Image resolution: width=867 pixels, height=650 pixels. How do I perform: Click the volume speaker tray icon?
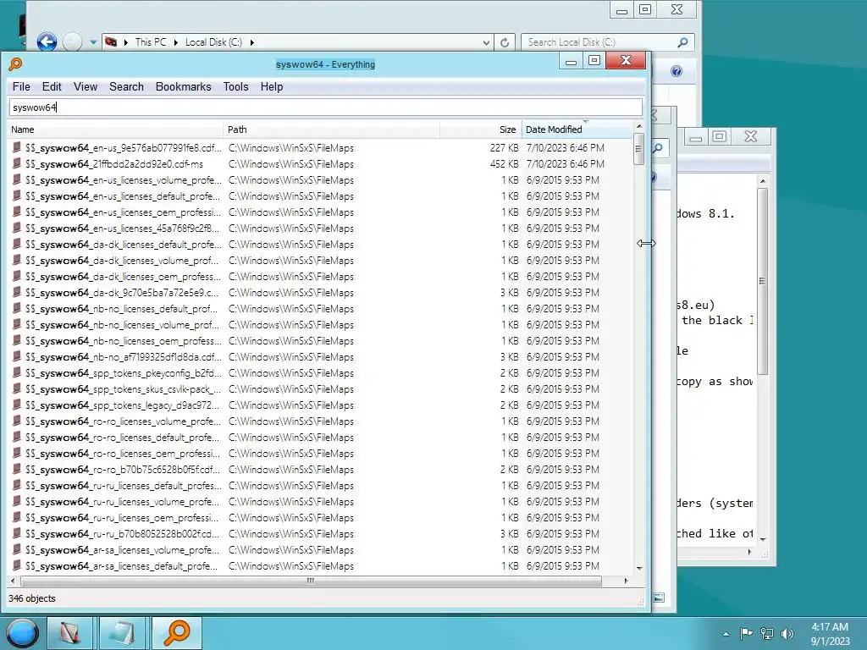pyautogui.click(x=787, y=633)
